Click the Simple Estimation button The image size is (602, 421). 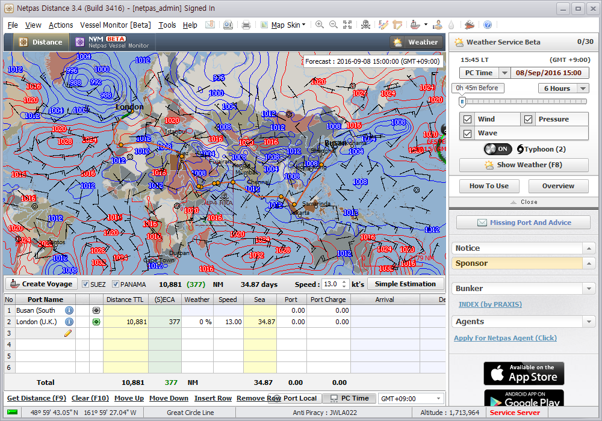tap(405, 284)
